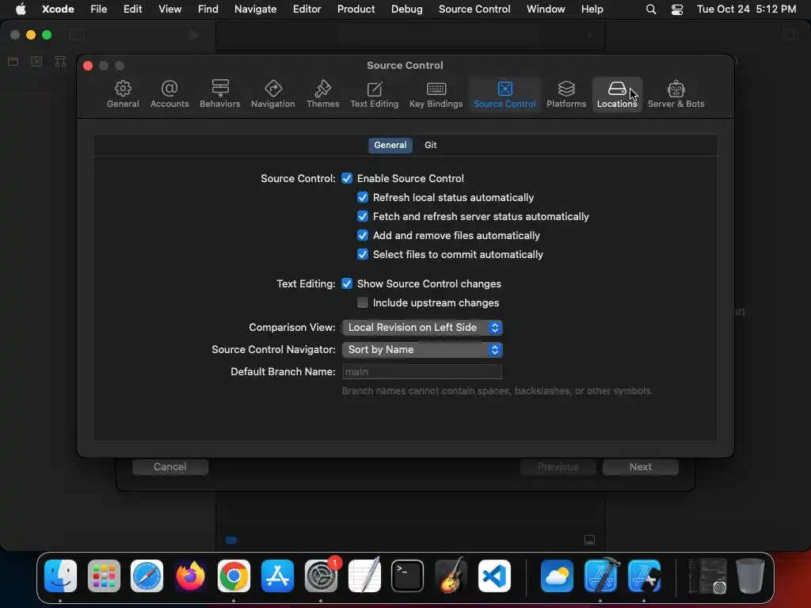Open the Product menu

tap(356, 9)
